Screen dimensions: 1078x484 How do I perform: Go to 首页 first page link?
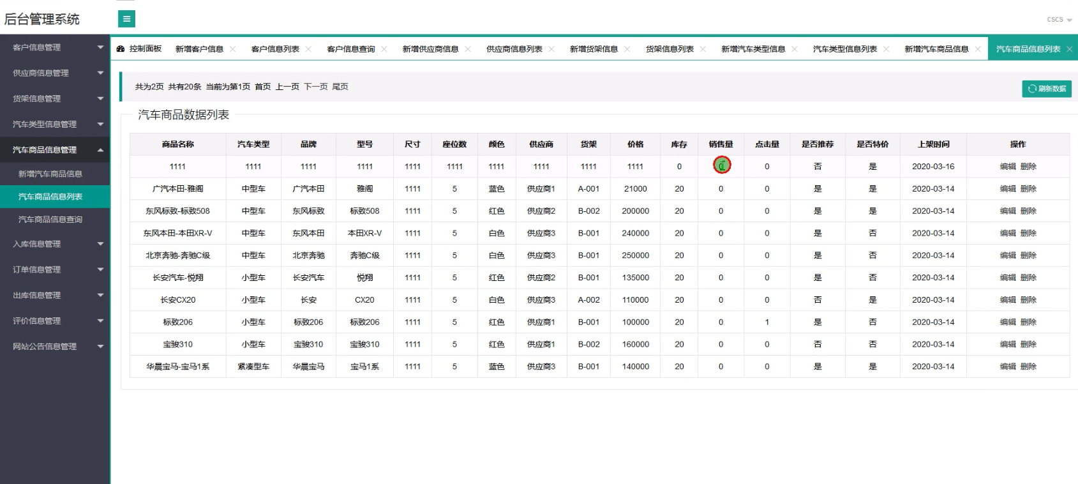263,87
